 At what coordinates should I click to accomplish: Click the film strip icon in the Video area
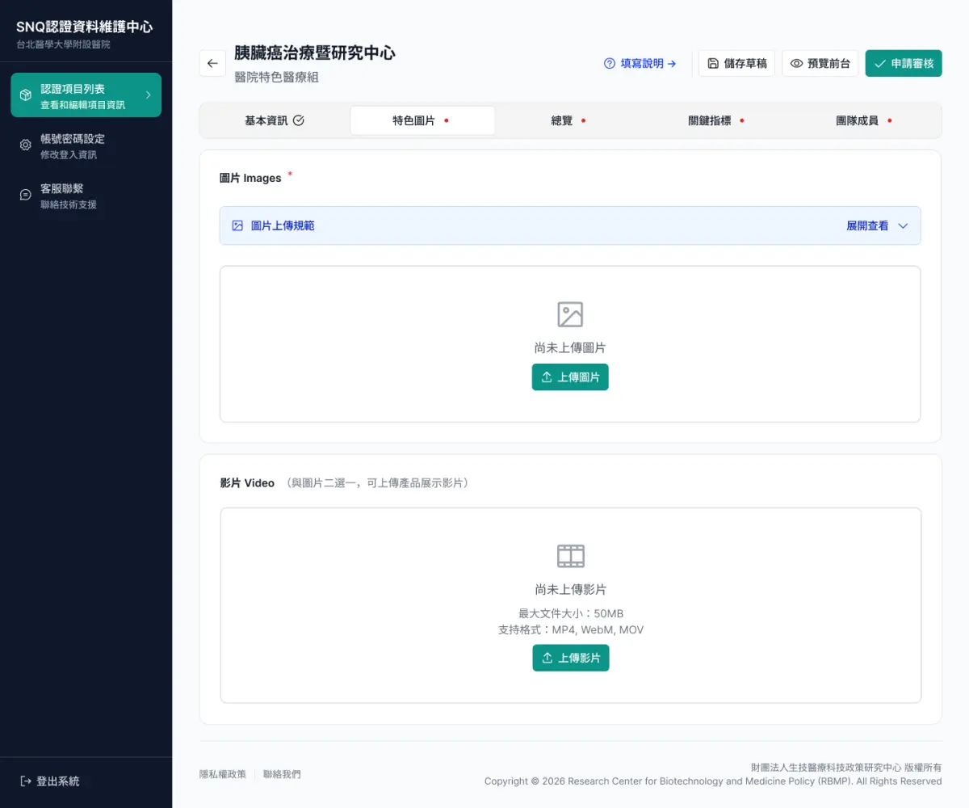coord(571,555)
